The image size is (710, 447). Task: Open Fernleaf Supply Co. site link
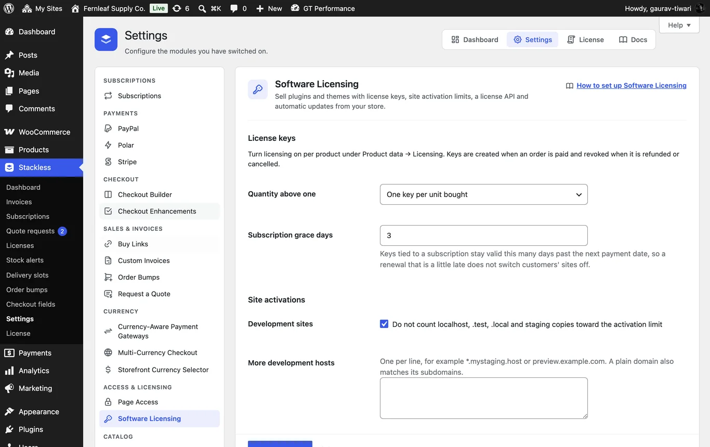click(x=108, y=8)
